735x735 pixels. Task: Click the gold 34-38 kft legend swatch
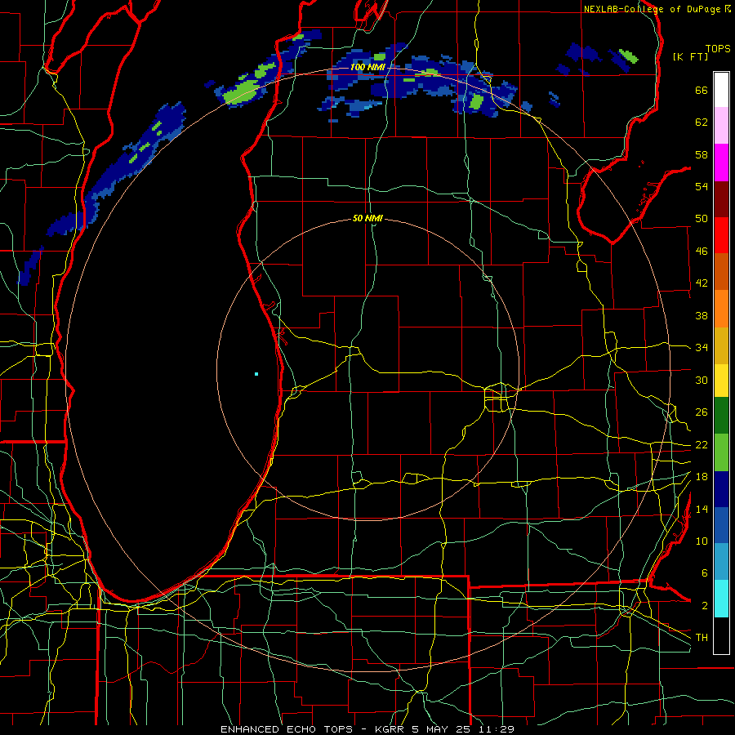pos(721,346)
